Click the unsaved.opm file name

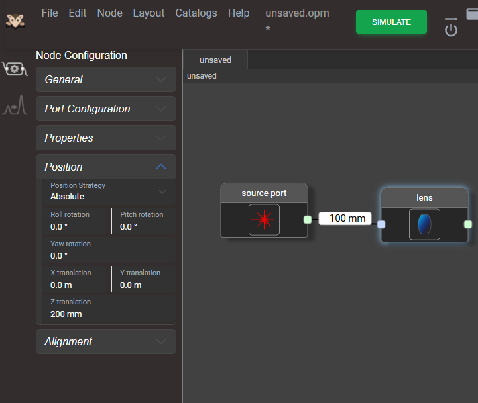click(x=297, y=13)
